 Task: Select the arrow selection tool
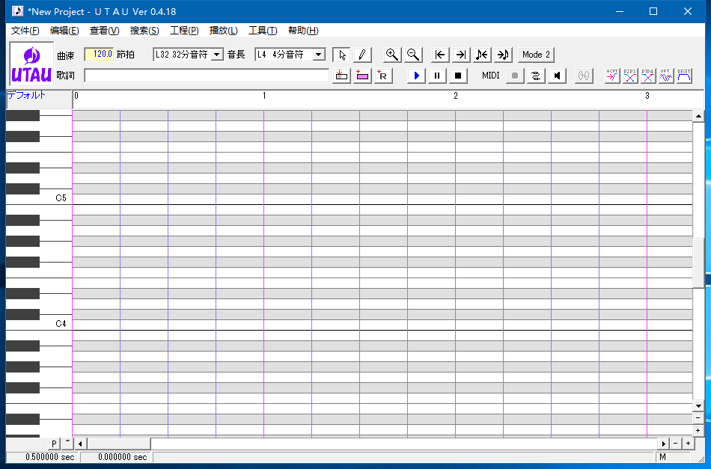coord(341,55)
